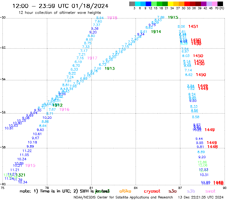Click the wave height value '6.19'
Viewport: 227px width, 200px height.
[x=78, y=62]
